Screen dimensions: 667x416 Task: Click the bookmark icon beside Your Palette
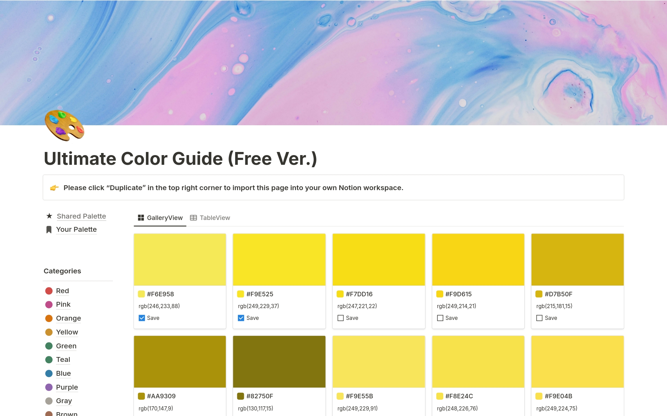[x=49, y=230]
